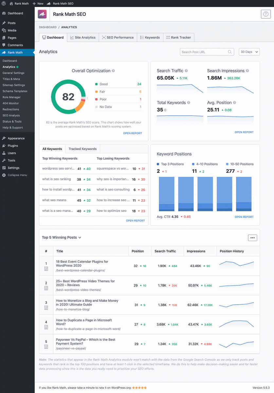Expand the Top 5 Winning Posts dropdown

point(62,237)
